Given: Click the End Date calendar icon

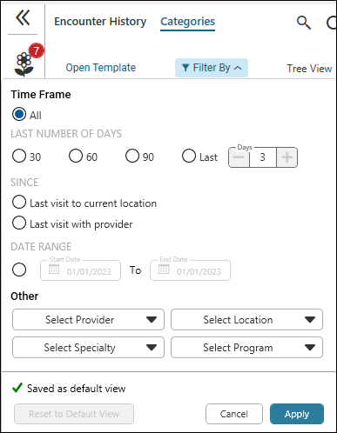Looking at the screenshot, I should tap(164, 270).
